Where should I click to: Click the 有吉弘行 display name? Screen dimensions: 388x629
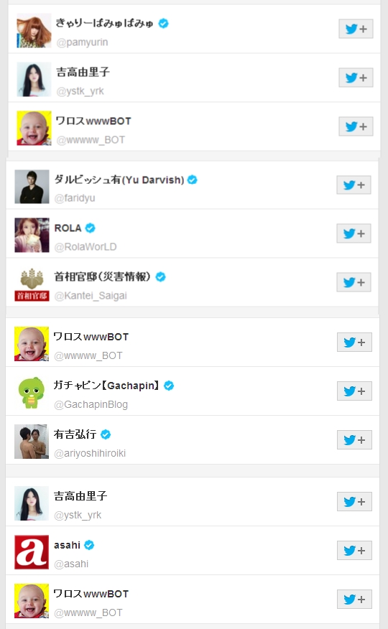click(x=75, y=434)
